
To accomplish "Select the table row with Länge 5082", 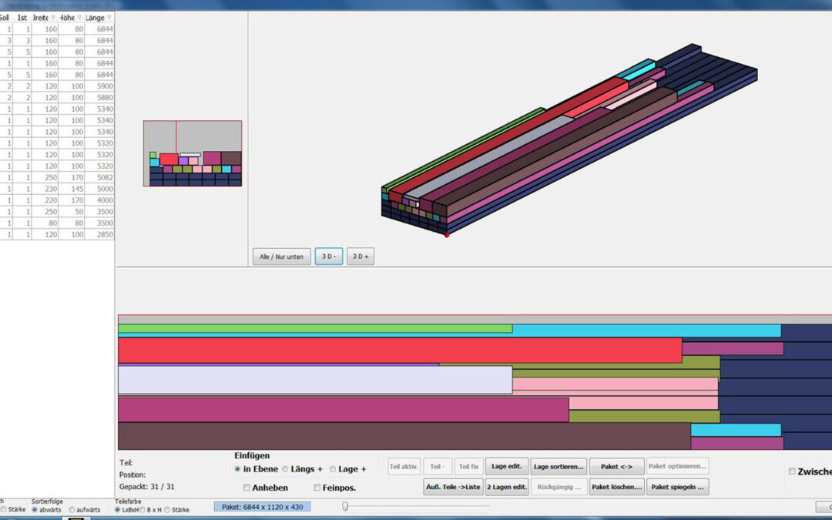I will pos(58,177).
